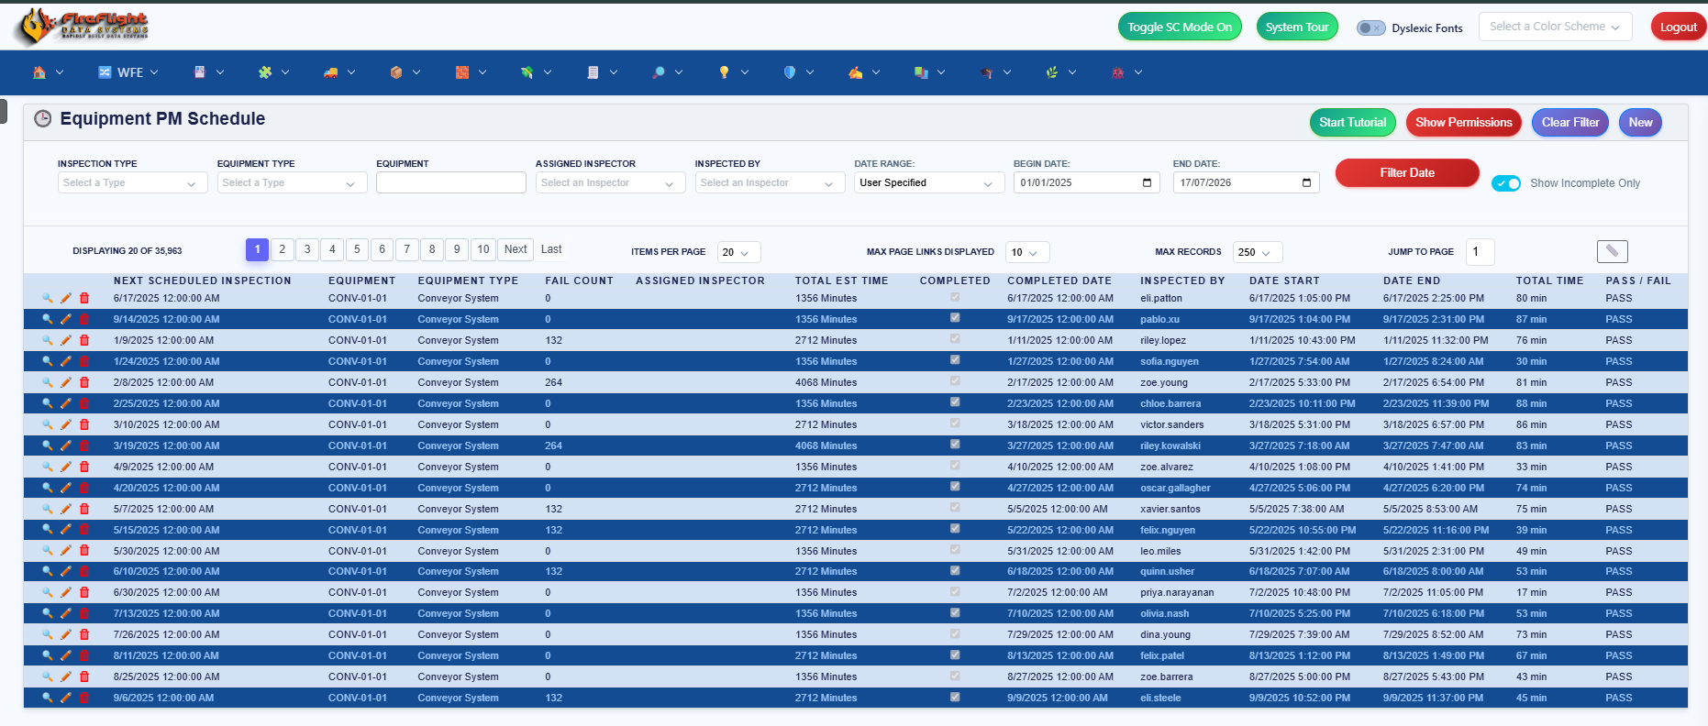Toggle Completed checkbox for row 4/20/2025

(x=955, y=487)
